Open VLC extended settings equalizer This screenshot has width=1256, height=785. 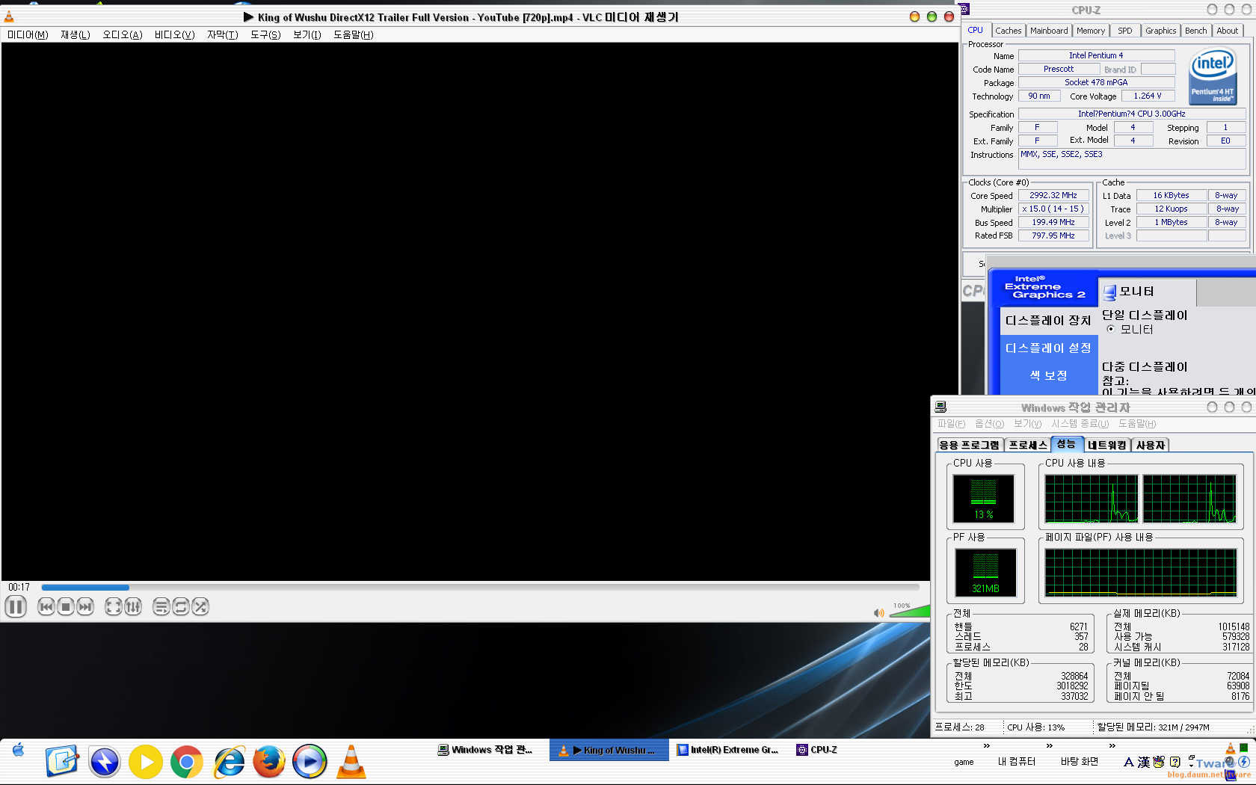coord(133,607)
